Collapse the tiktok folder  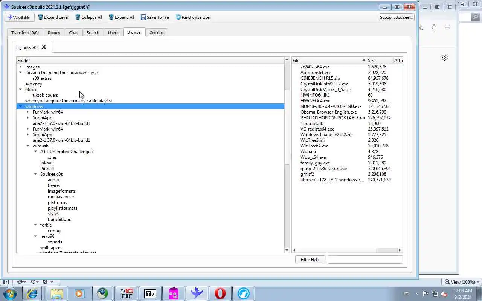20,90
